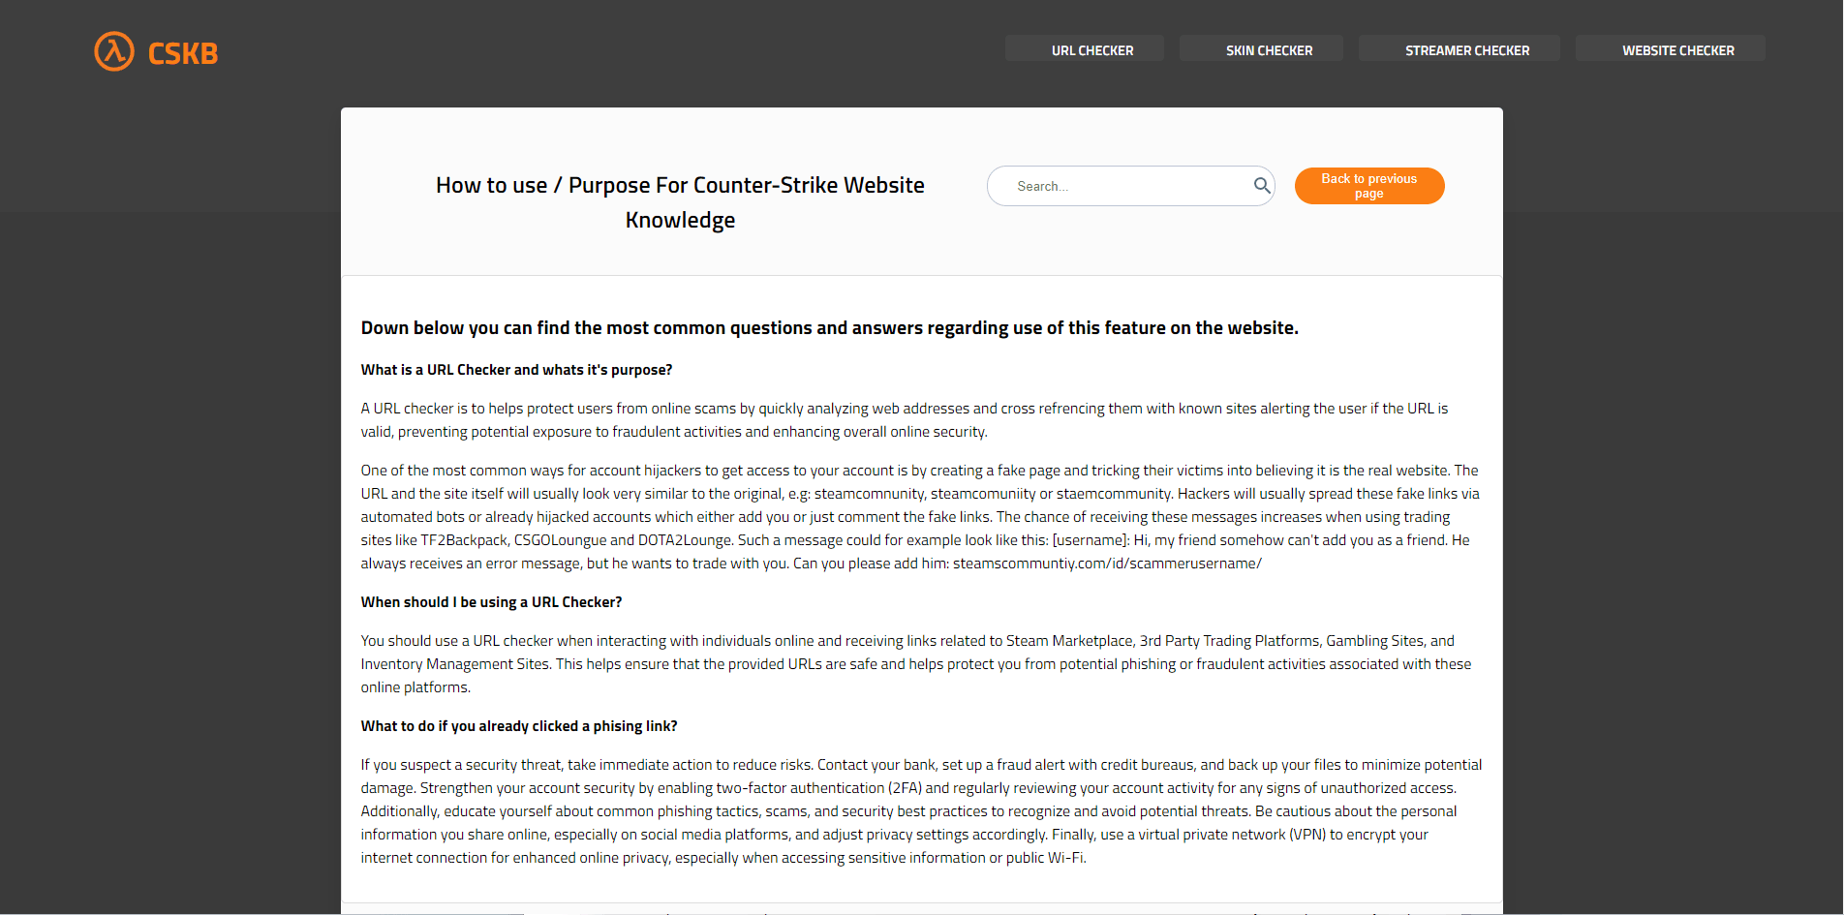Click the paragraph starting 'One of the most common'
1844x915 pixels.
[x=919, y=517]
